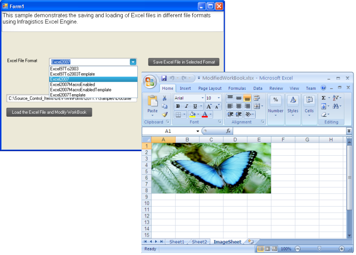Open the font size 10 dropdown

(x=219, y=98)
